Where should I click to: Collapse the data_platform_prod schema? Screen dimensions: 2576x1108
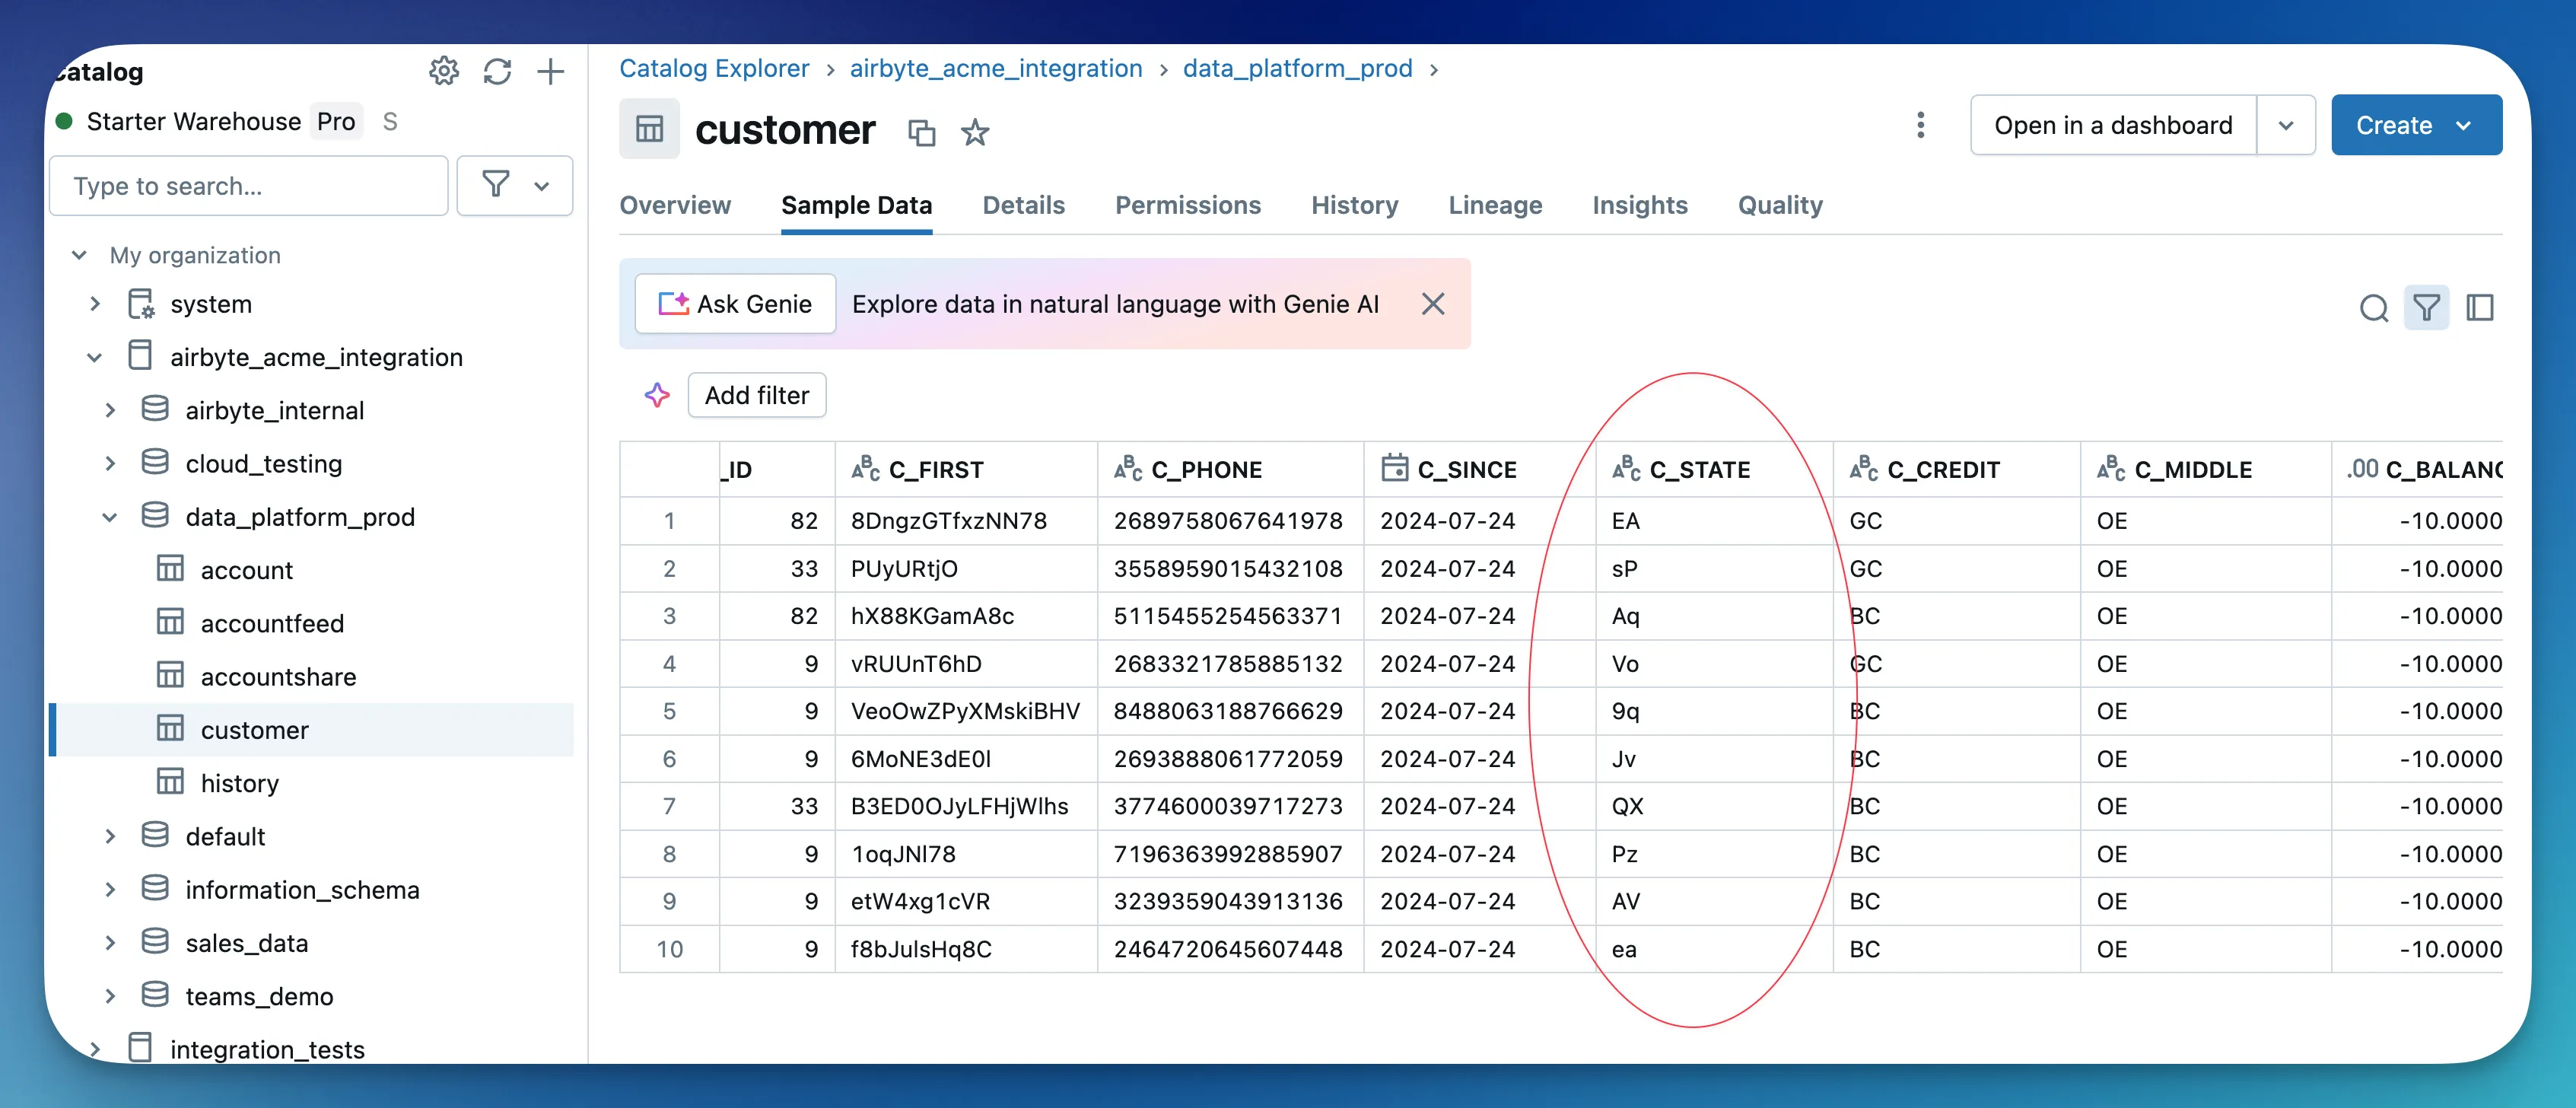pos(110,517)
